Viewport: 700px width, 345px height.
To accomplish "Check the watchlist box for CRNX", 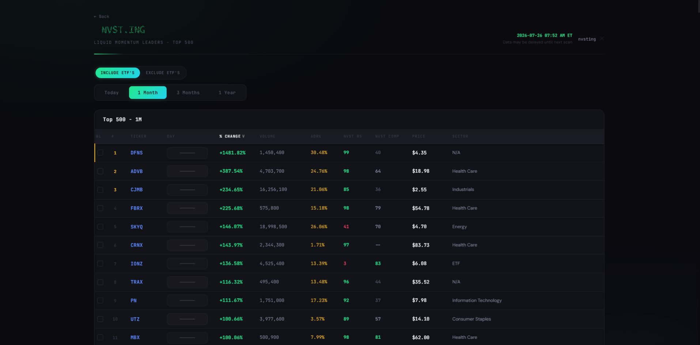I will (100, 245).
